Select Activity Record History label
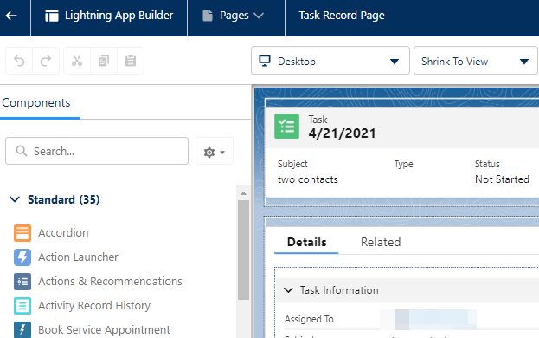The height and width of the screenshot is (338, 539). [94, 306]
